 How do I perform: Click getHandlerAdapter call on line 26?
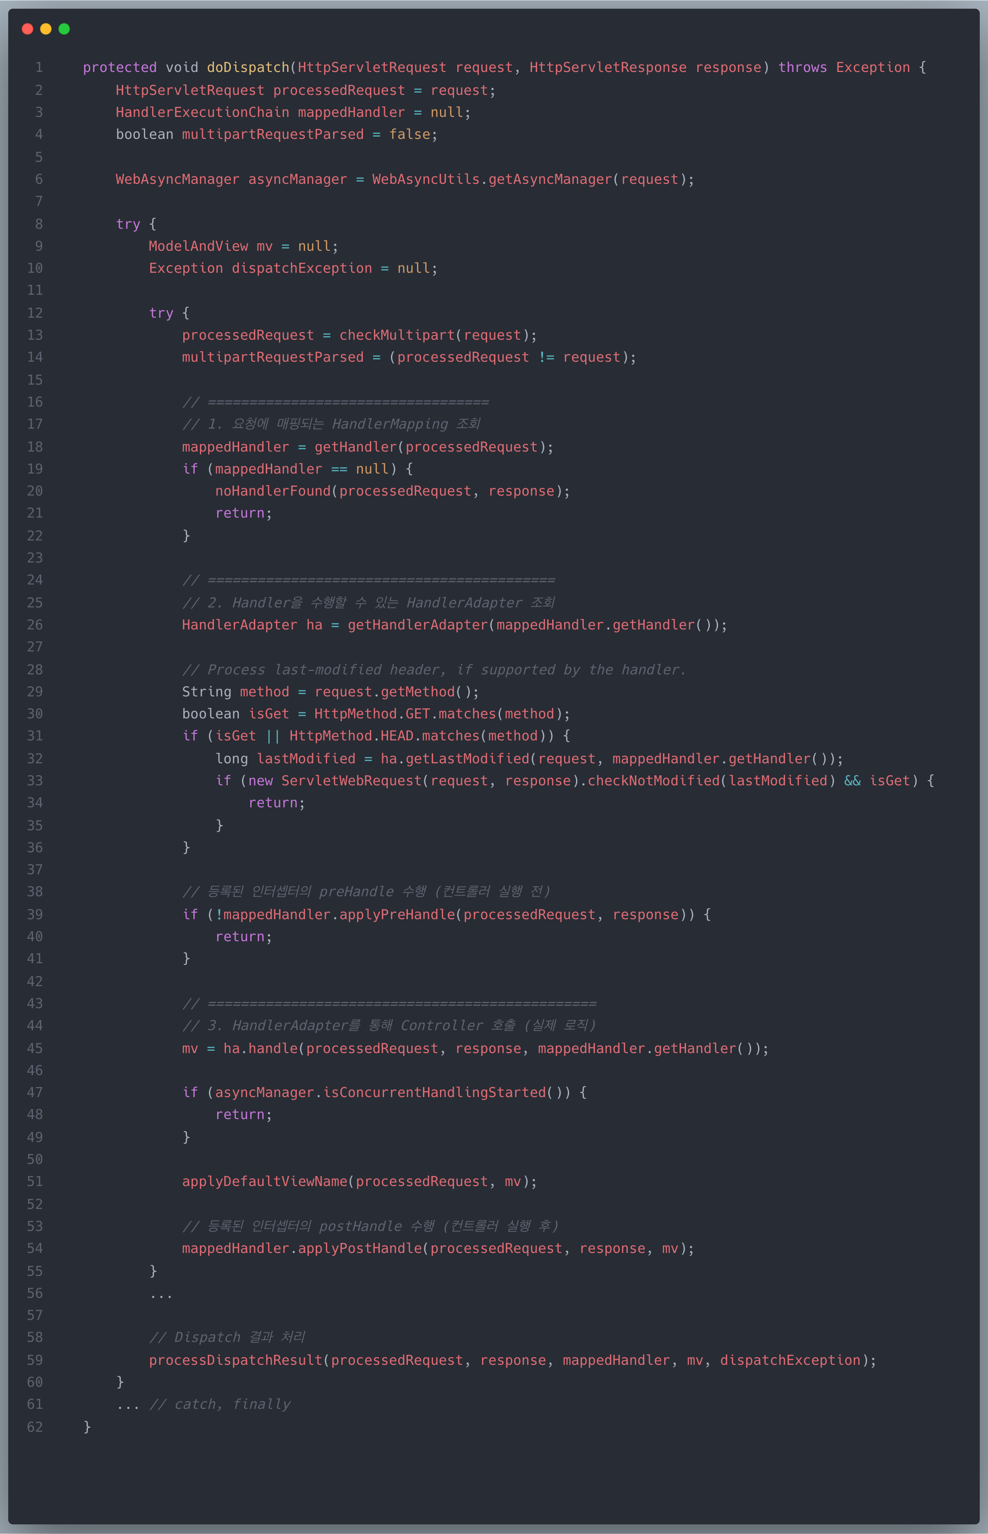(417, 624)
